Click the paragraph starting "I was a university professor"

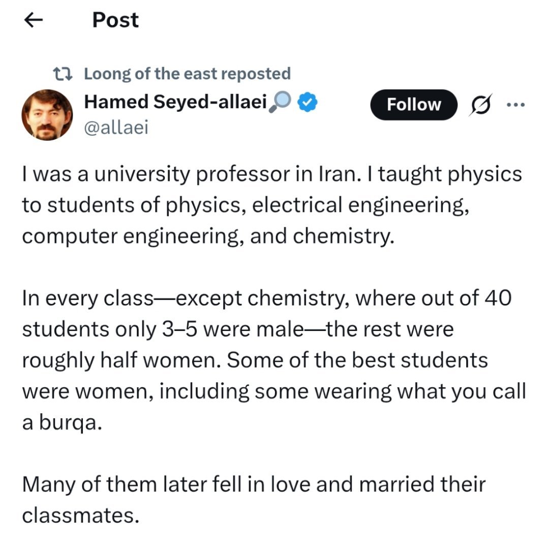click(x=272, y=205)
